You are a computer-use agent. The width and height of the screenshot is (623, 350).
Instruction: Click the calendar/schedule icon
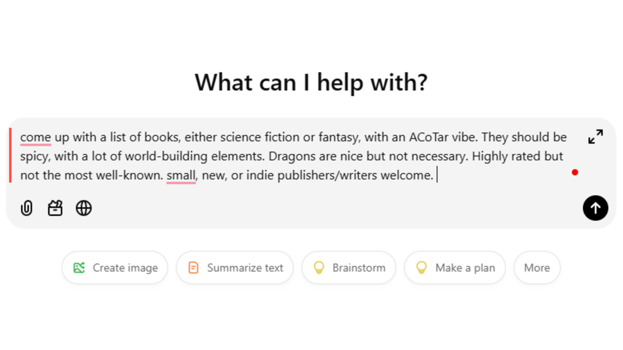[55, 208]
